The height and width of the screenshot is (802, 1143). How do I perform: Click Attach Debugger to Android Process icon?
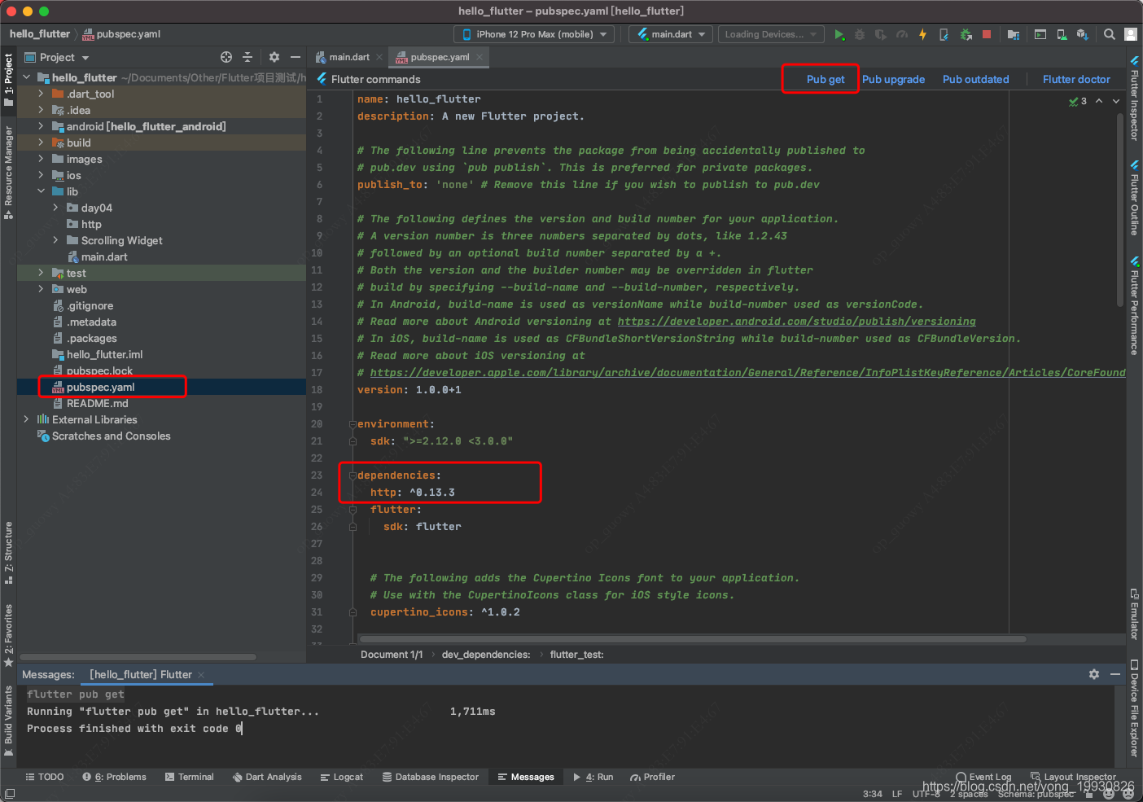click(x=966, y=34)
